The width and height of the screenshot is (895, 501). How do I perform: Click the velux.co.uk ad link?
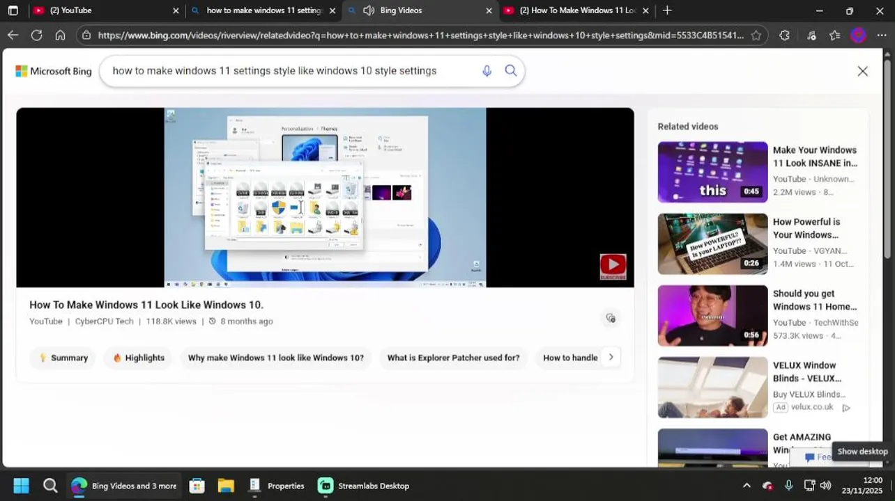(812, 407)
